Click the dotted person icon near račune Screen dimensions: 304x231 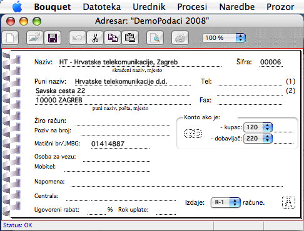click(x=288, y=202)
